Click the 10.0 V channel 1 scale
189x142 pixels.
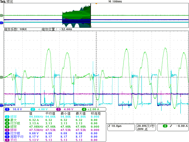click(17, 109)
